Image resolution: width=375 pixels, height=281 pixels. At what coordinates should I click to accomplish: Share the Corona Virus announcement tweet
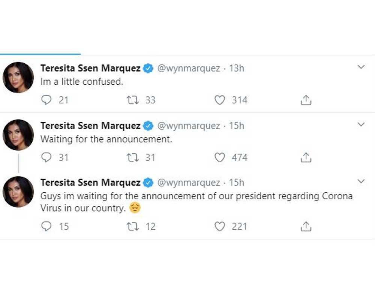point(306,226)
